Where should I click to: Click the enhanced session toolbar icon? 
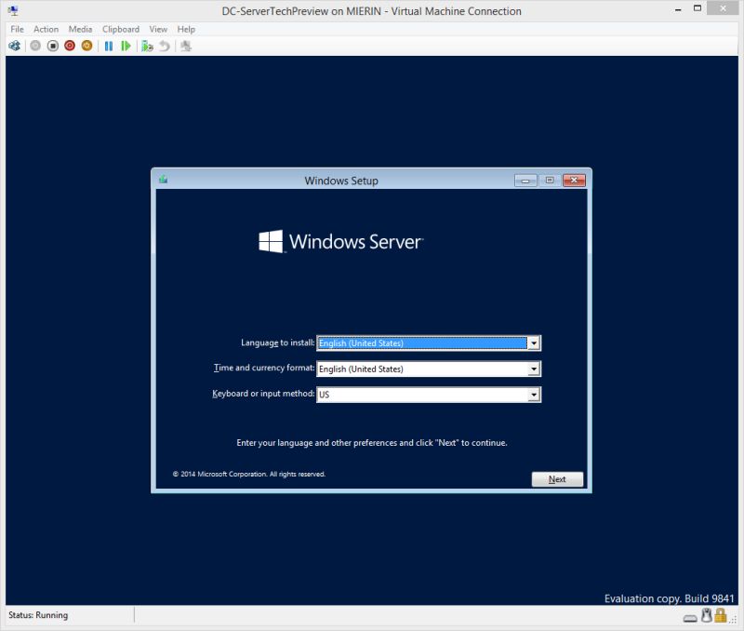click(x=186, y=46)
